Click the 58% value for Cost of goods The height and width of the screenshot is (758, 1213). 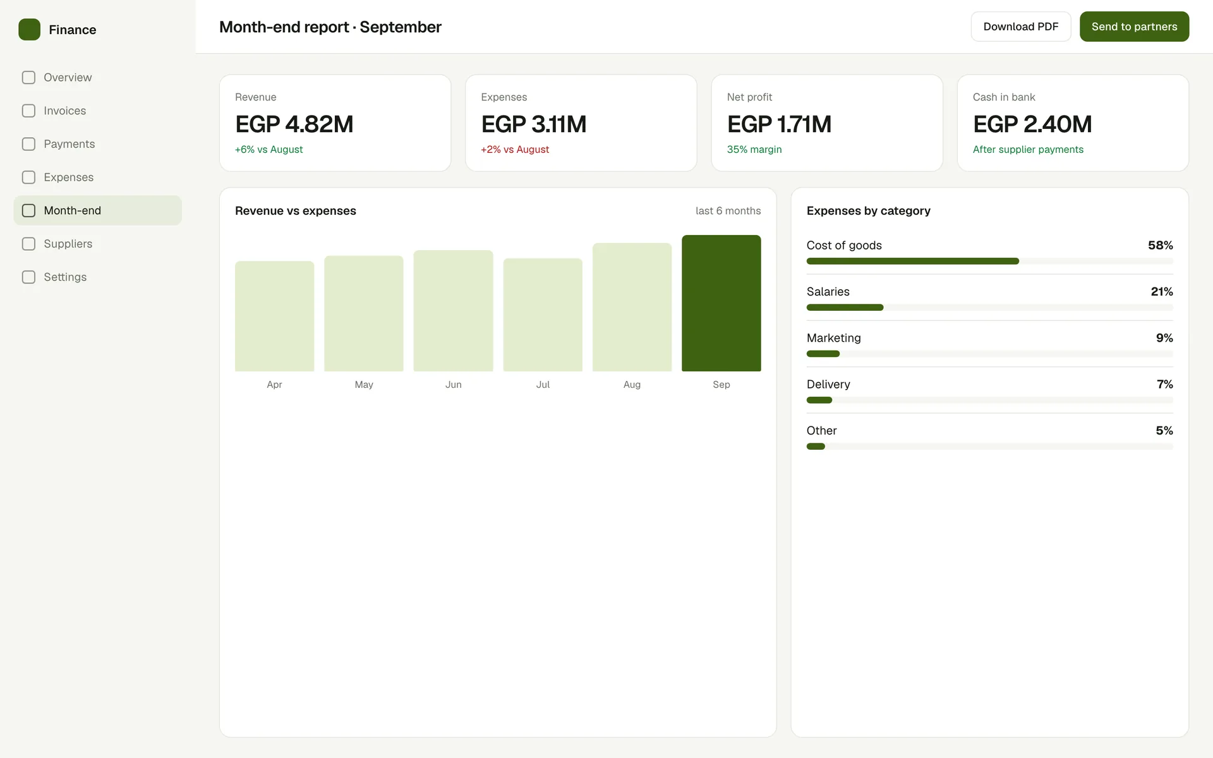tap(1161, 245)
